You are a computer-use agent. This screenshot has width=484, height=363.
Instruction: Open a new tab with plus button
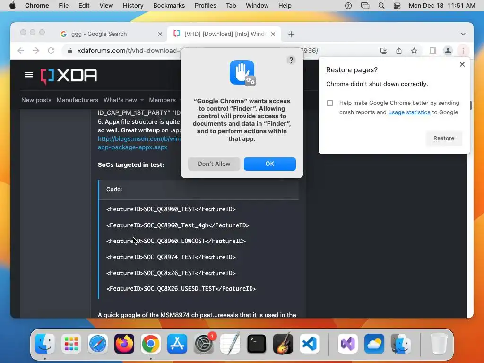tap(291, 34)
